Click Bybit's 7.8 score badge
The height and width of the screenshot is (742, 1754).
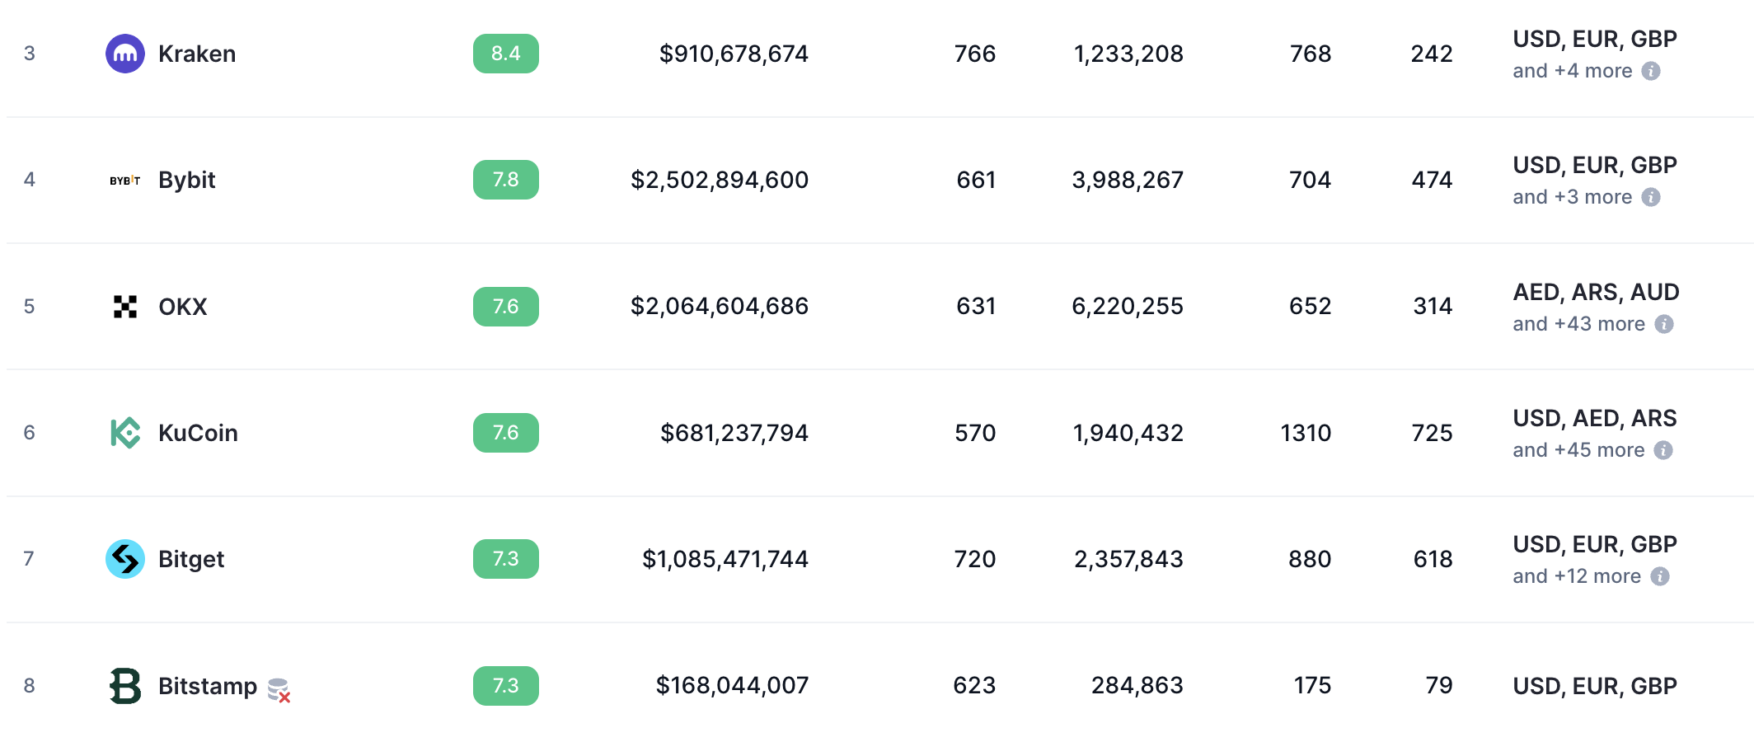click(x=506, y=180)
